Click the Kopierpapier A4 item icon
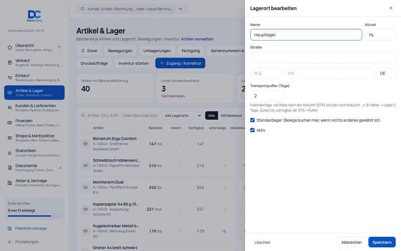 tap(85, 209)
